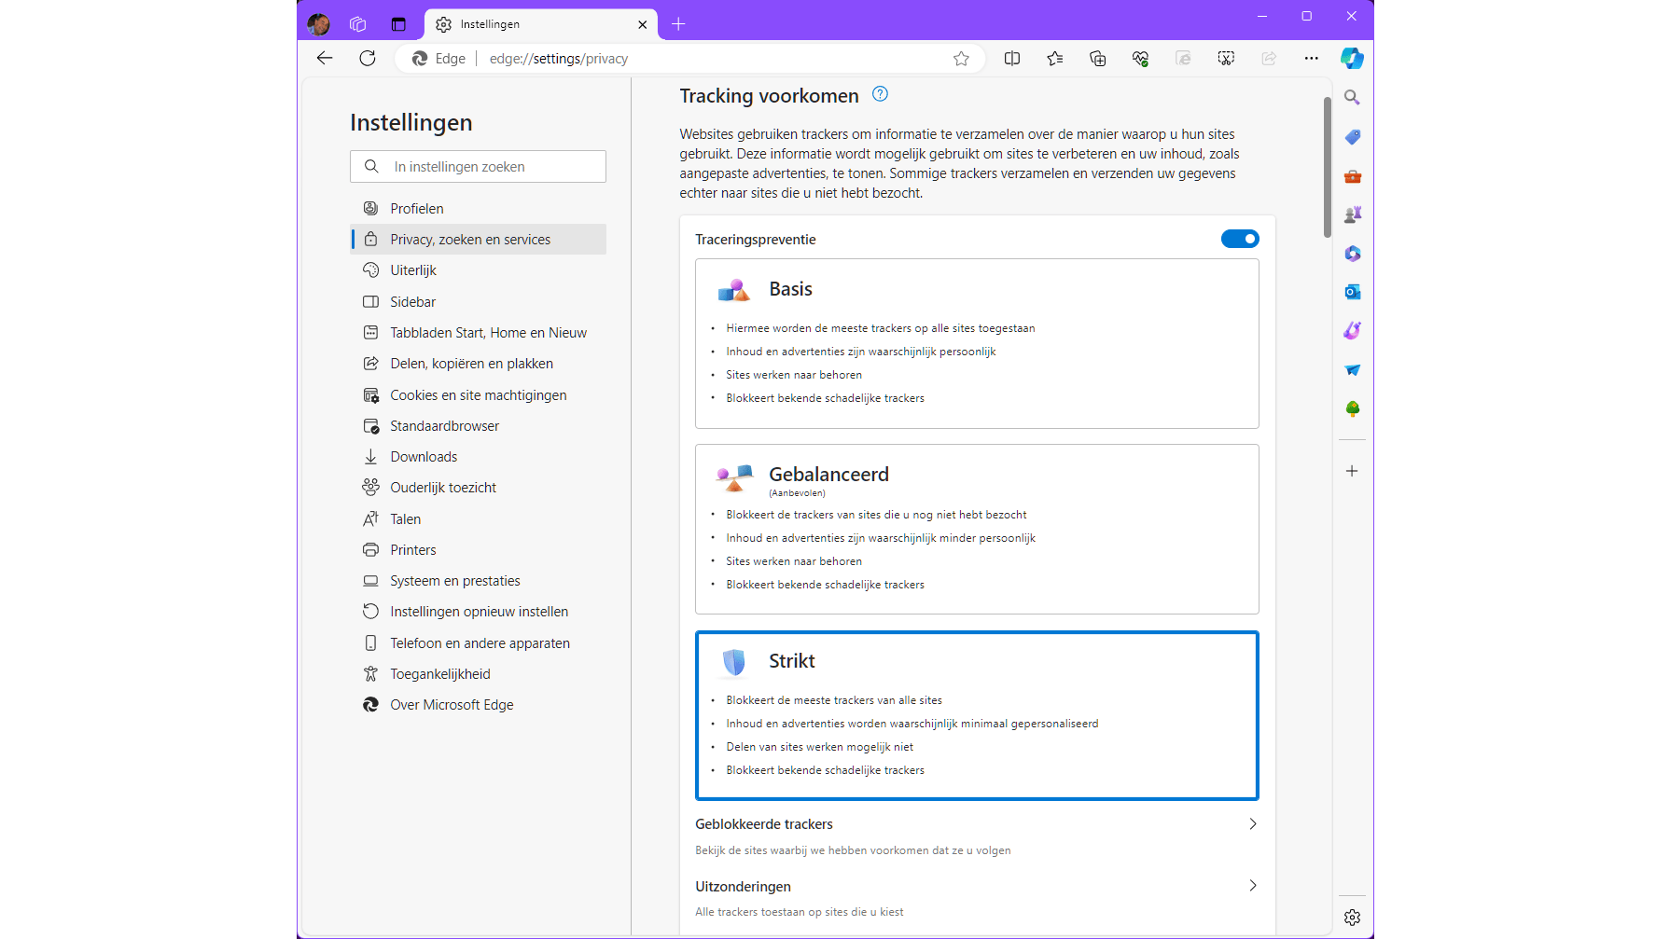Open the Shopping sidebar icon
Viewport: 1670px width, 939px height.
point(1352,137)
